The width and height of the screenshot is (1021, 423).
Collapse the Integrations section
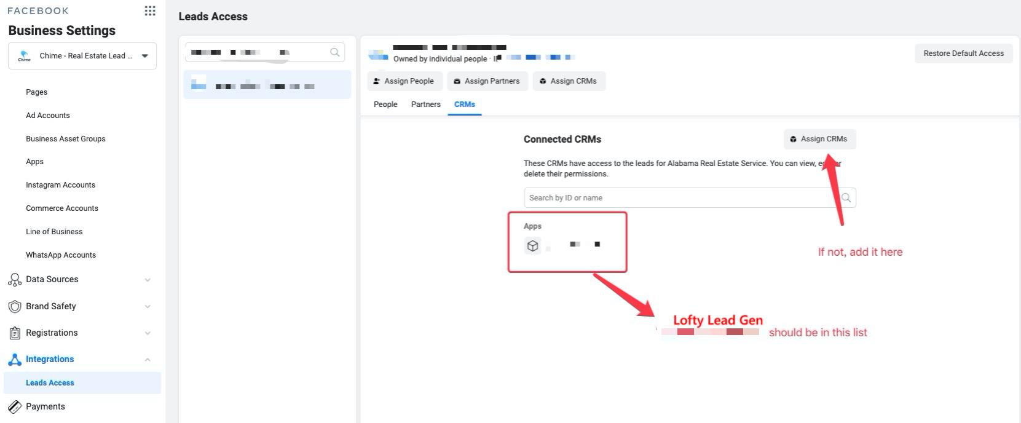pyautogui.click(x=148, y=360)
